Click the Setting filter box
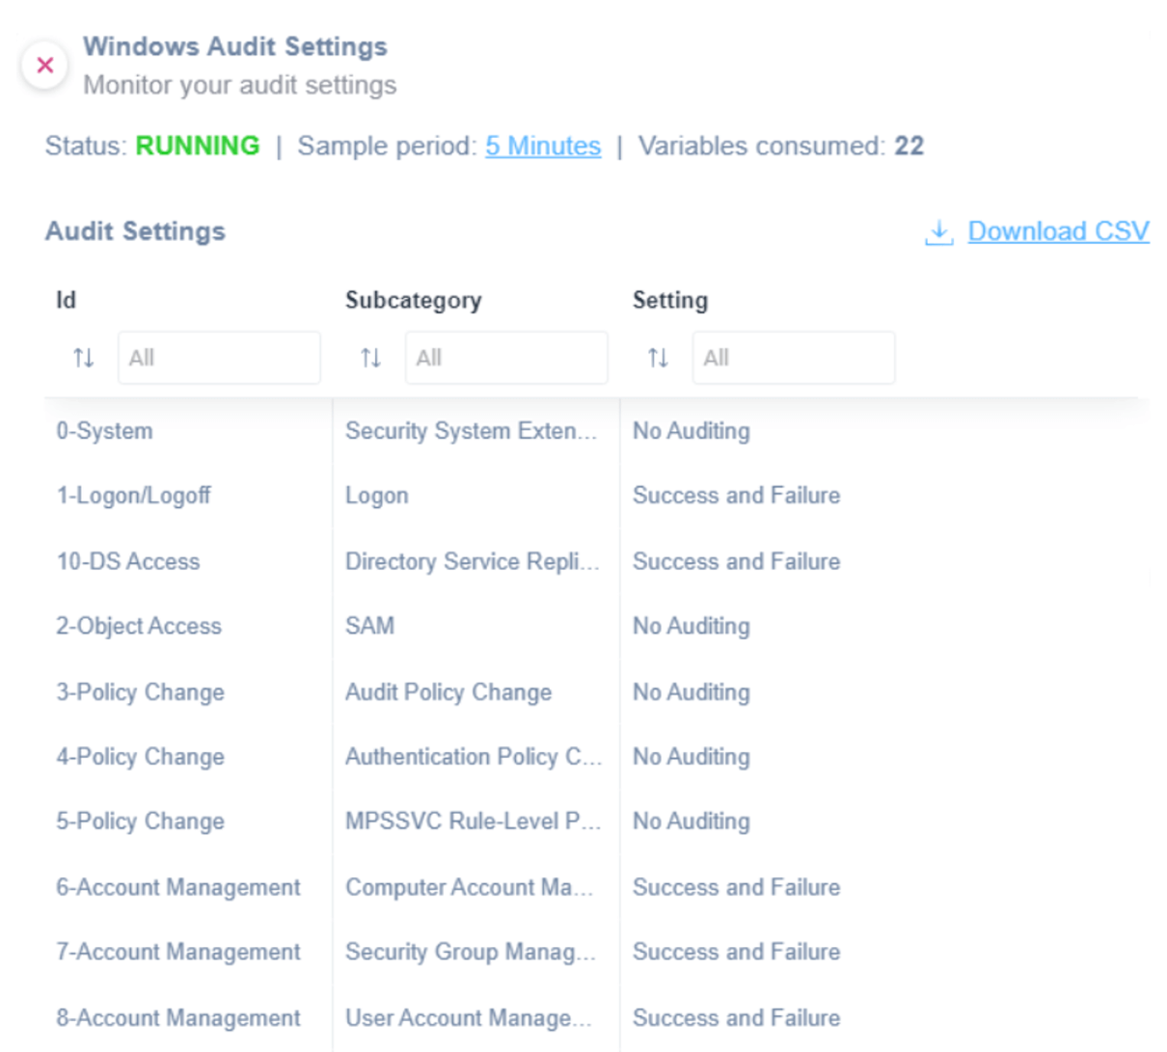 point(793,357)
